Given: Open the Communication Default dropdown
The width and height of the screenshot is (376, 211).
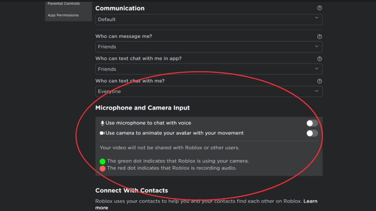Looking at the screenshot, I should pyautogui.click(x=209, y=19).
